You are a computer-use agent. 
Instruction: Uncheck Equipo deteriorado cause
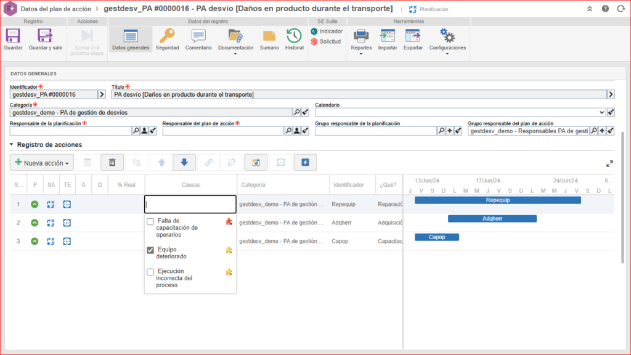(x=150, y=250)
